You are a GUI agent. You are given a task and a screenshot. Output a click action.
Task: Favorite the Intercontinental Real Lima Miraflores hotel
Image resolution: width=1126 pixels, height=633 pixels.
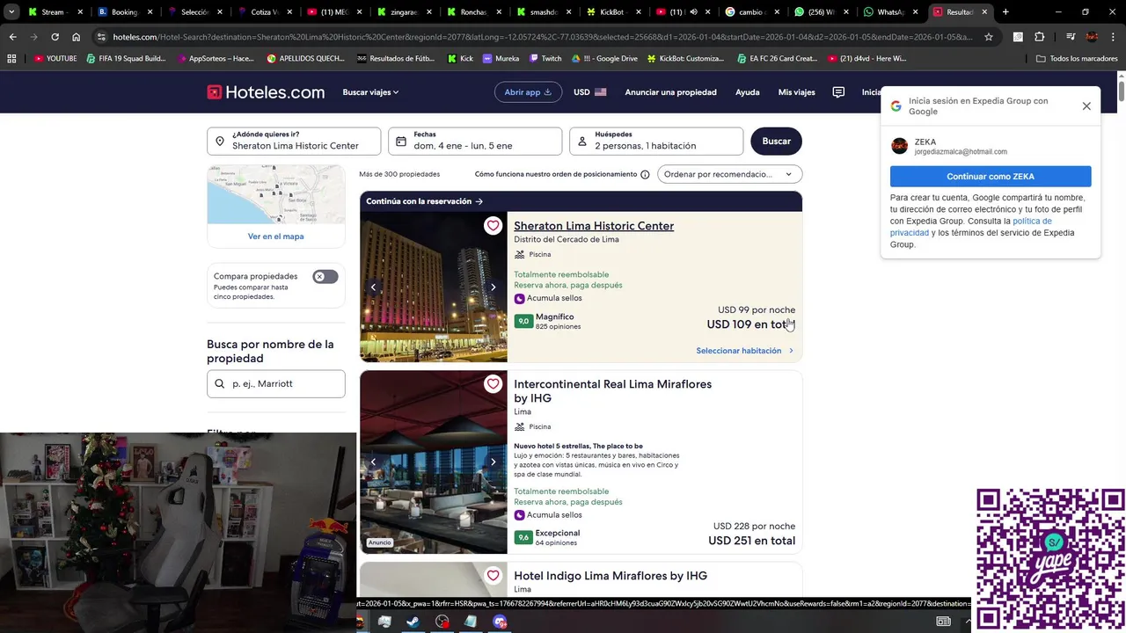(x=493, y=384)
